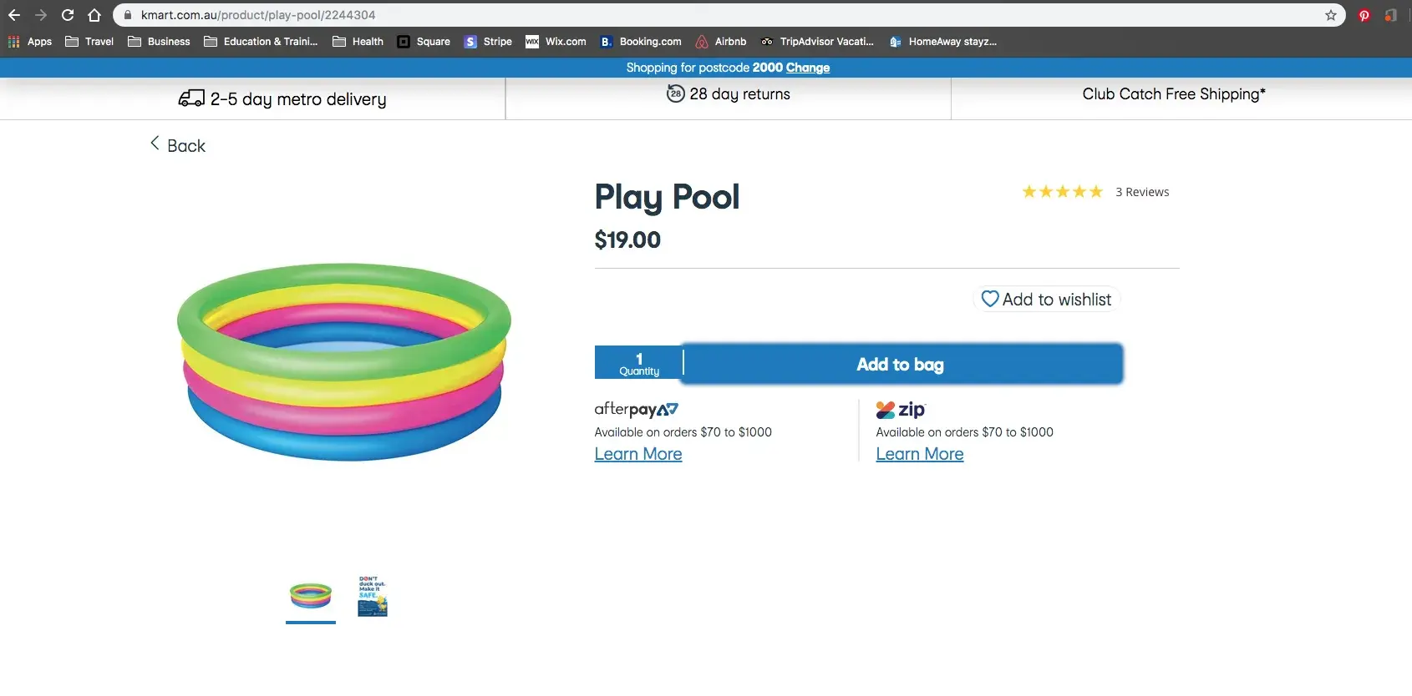Viewport: 1412px width, 696px height.
Task: Click the browser back arrow icon
Action: point(14,15)
